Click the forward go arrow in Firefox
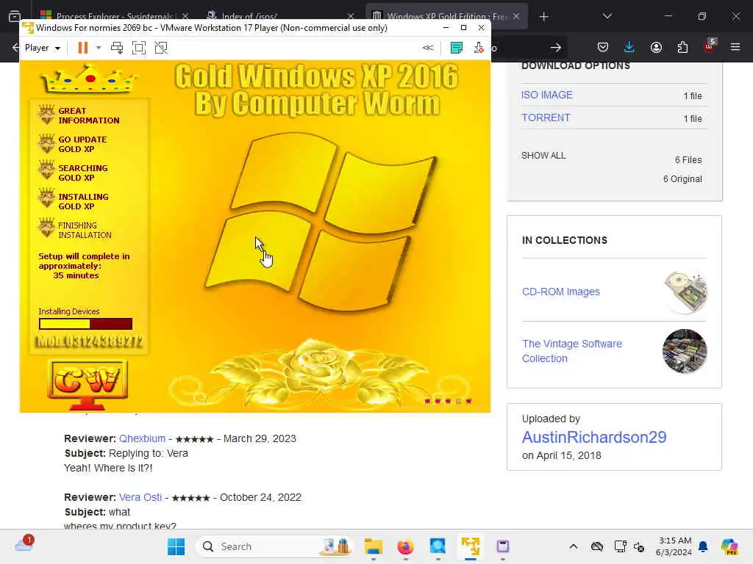753x564 pixels. [556, 47]
